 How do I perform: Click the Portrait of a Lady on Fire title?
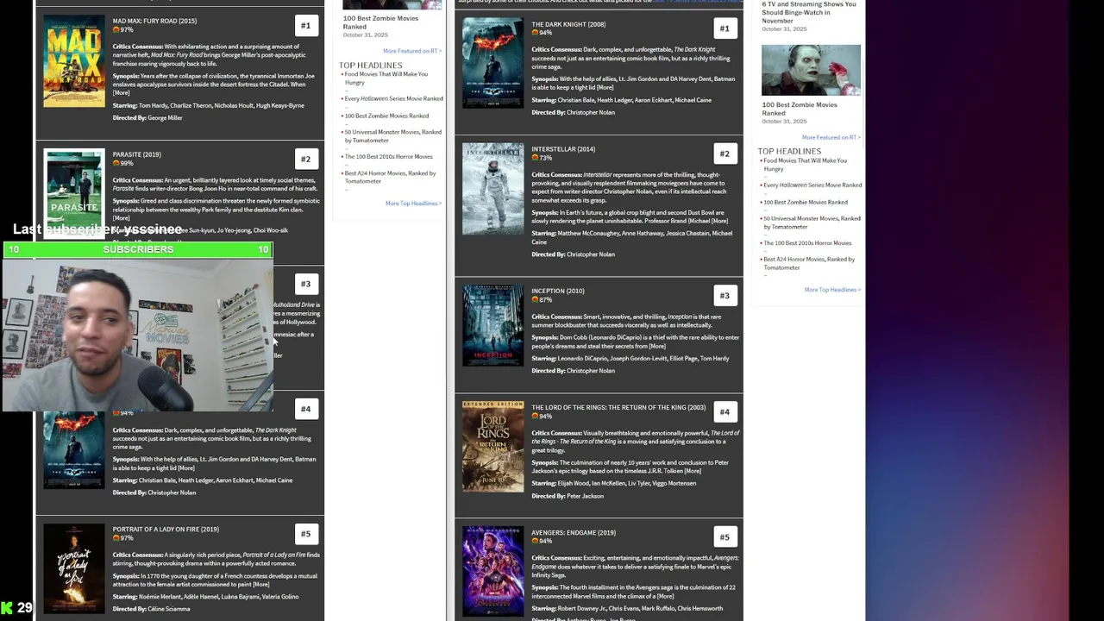(x=166, y=530)
